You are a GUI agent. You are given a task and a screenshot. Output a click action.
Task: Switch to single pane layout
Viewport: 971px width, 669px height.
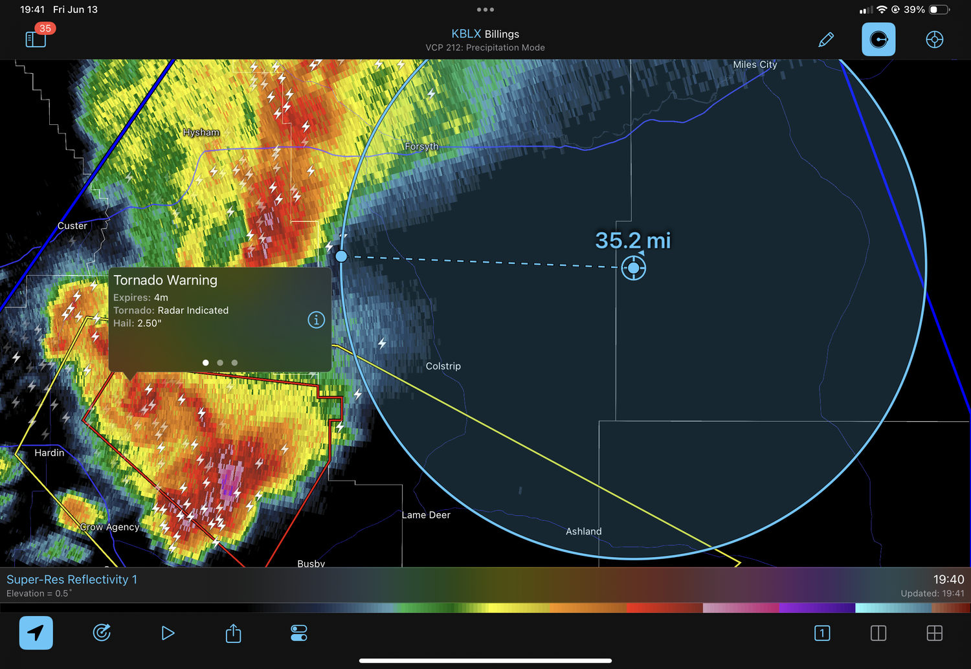pyautogui.click(x=822, y=633)
